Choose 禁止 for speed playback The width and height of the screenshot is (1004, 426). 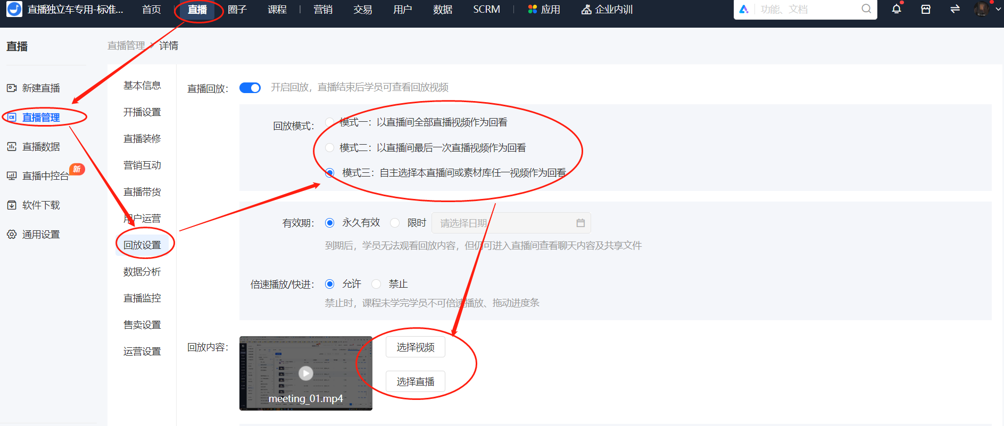coord(376,284)
